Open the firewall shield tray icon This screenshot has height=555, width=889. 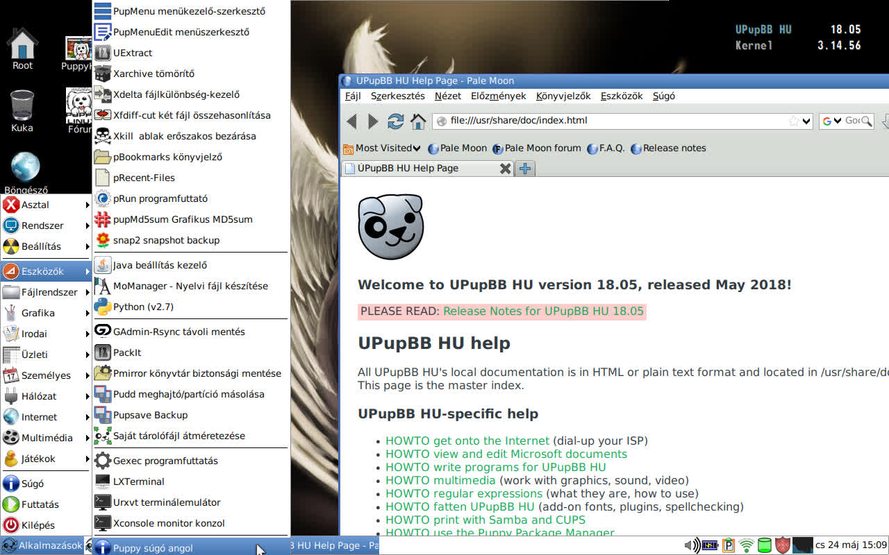click(783, 545)
